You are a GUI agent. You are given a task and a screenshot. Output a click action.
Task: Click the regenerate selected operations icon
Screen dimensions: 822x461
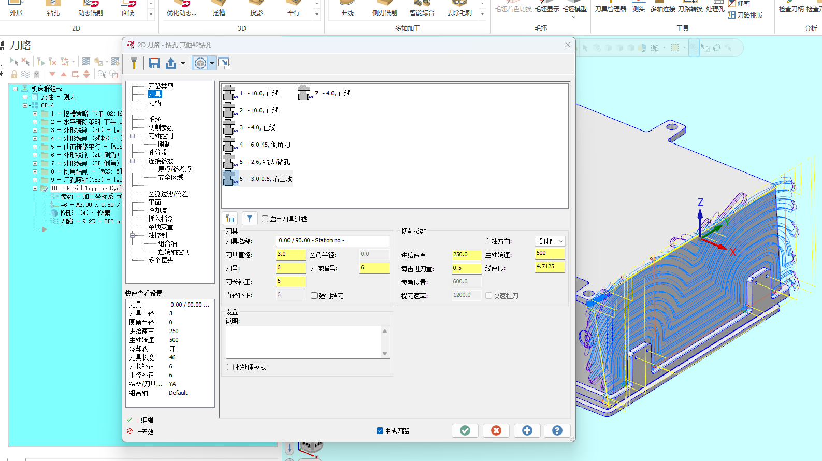click(41, 62)
